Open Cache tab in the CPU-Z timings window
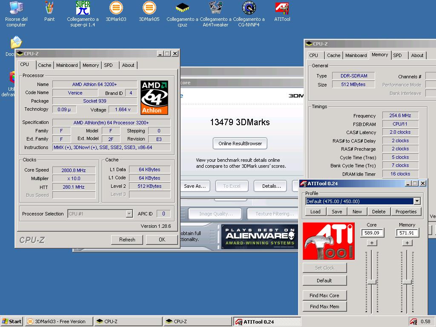The height and width of the screenshot is (327, 436). tap(334, 55)
